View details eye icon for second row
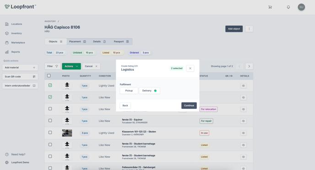Viewport: 315px width, 170px height. point(243,98)
